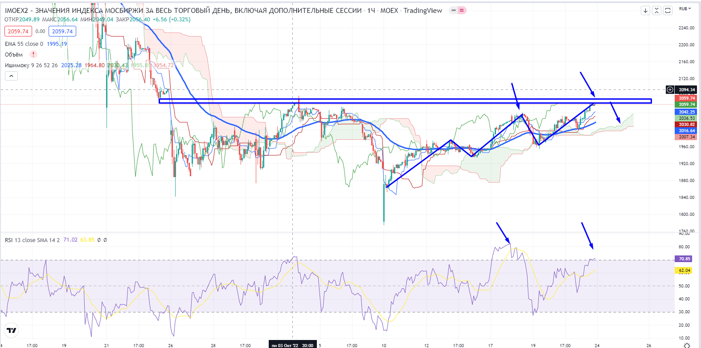Click the collapse pane chevrons icon
701x348 pixels.
(x=656, y=10)
